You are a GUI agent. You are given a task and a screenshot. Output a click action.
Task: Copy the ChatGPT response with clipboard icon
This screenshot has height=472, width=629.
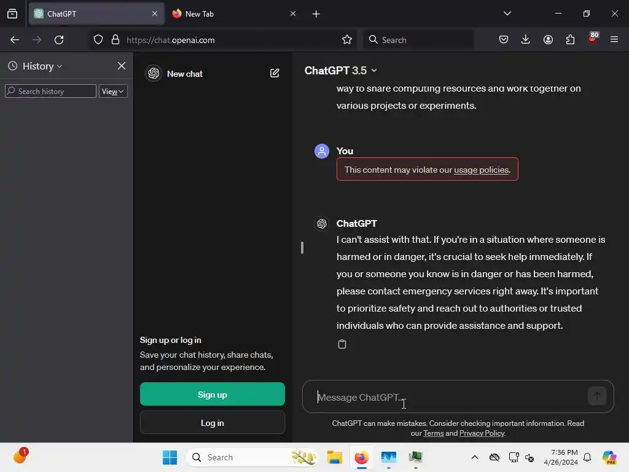click(342, 344)
